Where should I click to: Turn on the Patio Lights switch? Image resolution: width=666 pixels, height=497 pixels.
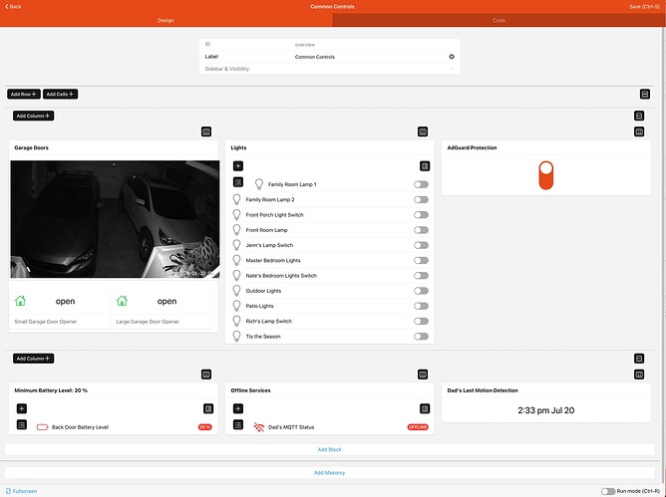click(421, 306)
